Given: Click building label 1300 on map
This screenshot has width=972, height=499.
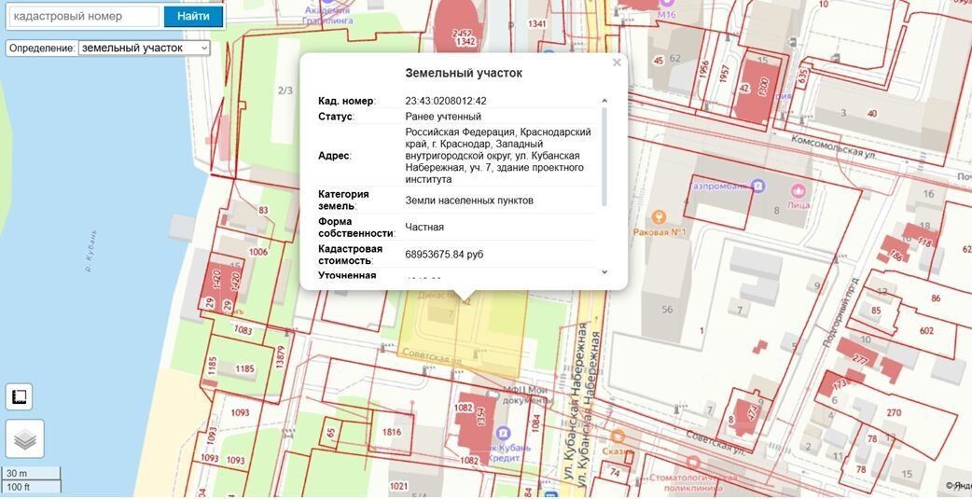Looking at the screenshot, I should [x=763, y=86].
